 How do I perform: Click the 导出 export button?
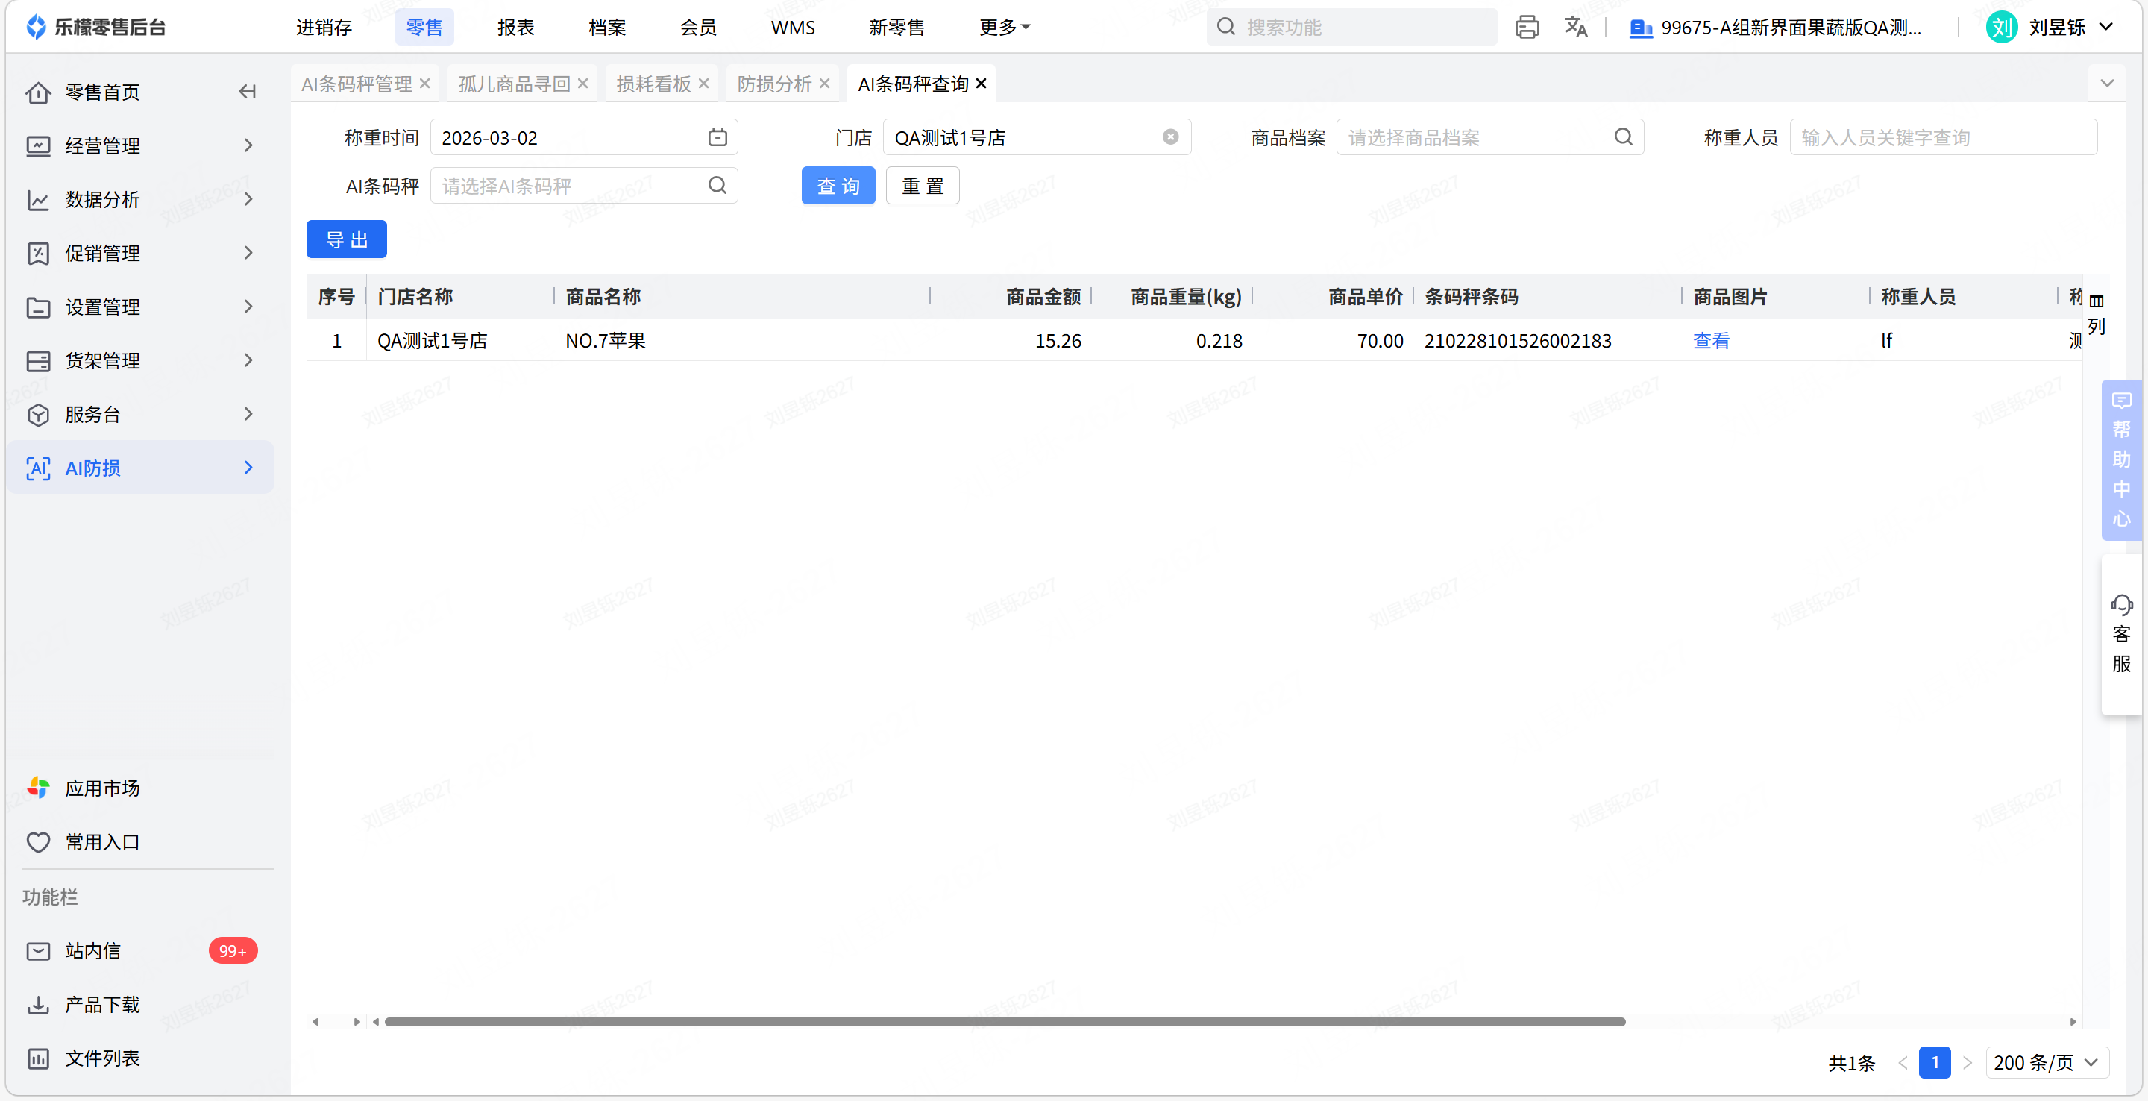pos(346,240)
